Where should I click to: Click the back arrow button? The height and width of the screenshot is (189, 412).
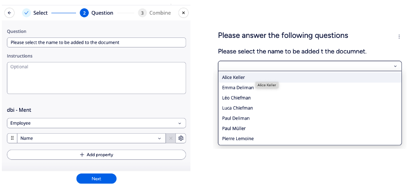[x=10, y=13]
